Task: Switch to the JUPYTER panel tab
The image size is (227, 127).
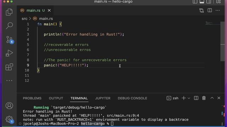Action: tap(103, 98)
